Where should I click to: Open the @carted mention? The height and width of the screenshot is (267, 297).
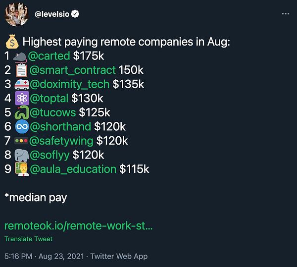pyautogui.click(x=52, y=56)
